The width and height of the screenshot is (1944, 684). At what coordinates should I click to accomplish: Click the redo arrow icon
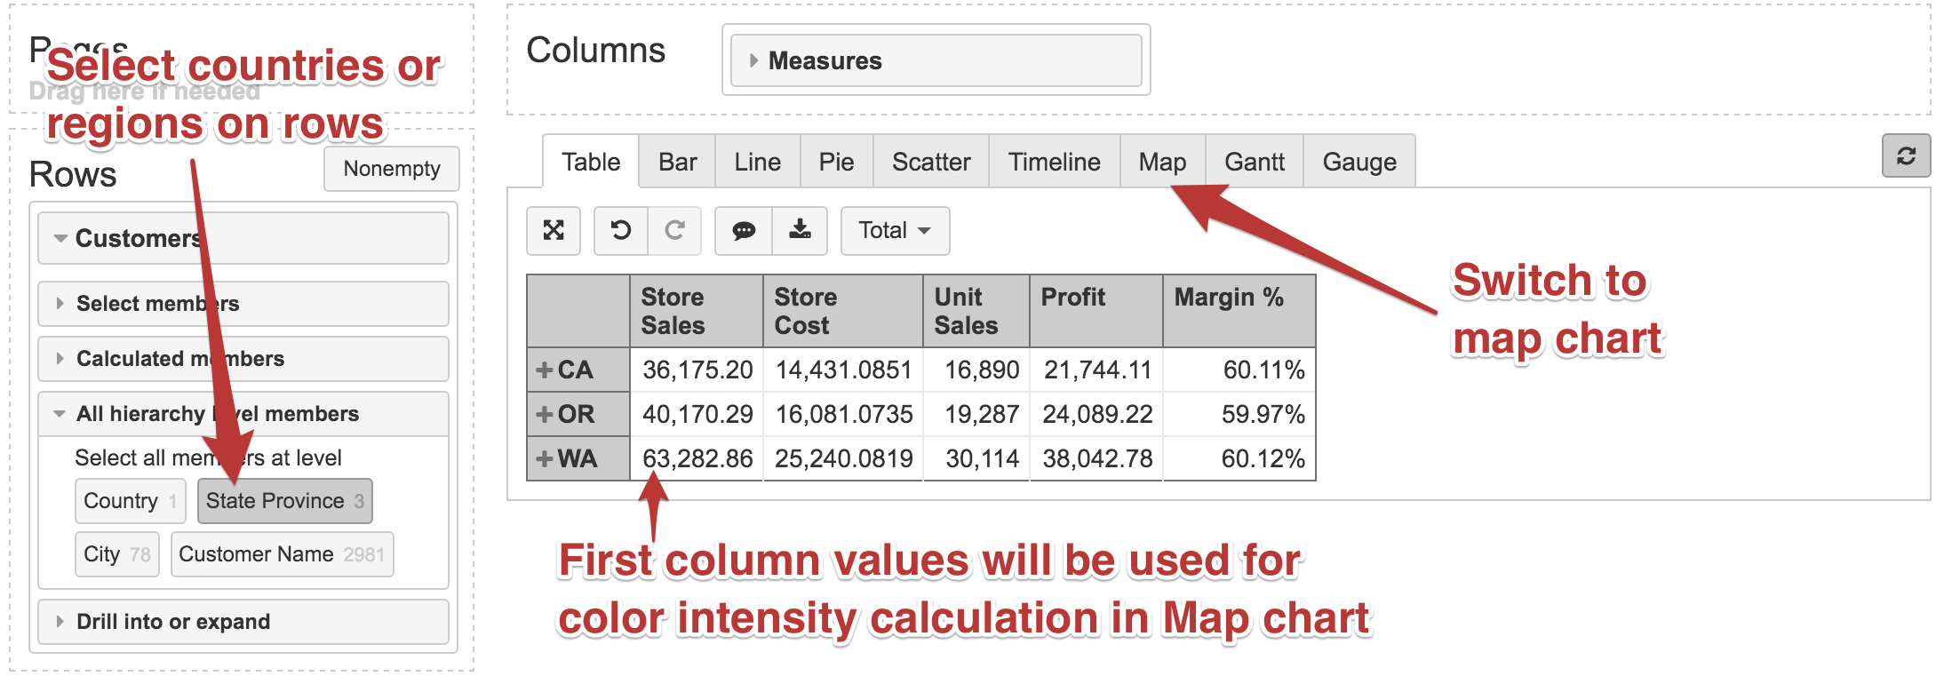coord(675,231)
